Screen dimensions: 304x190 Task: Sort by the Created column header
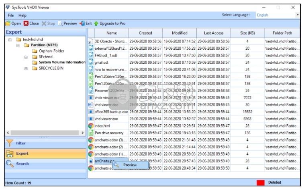pyautogui.click(x=145, y=33)
